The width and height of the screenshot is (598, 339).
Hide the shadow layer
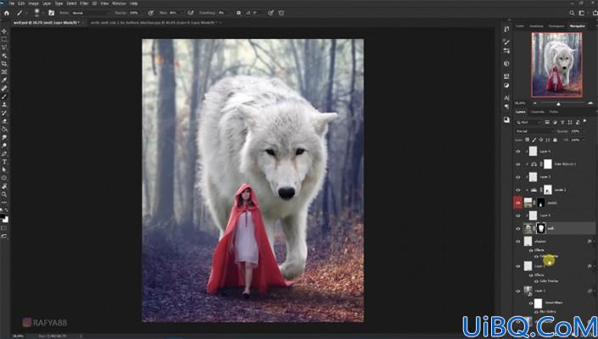click(x=518, y=242)
